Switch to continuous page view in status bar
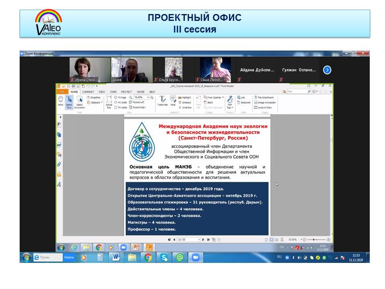385x289 pixels. point(272,240)
